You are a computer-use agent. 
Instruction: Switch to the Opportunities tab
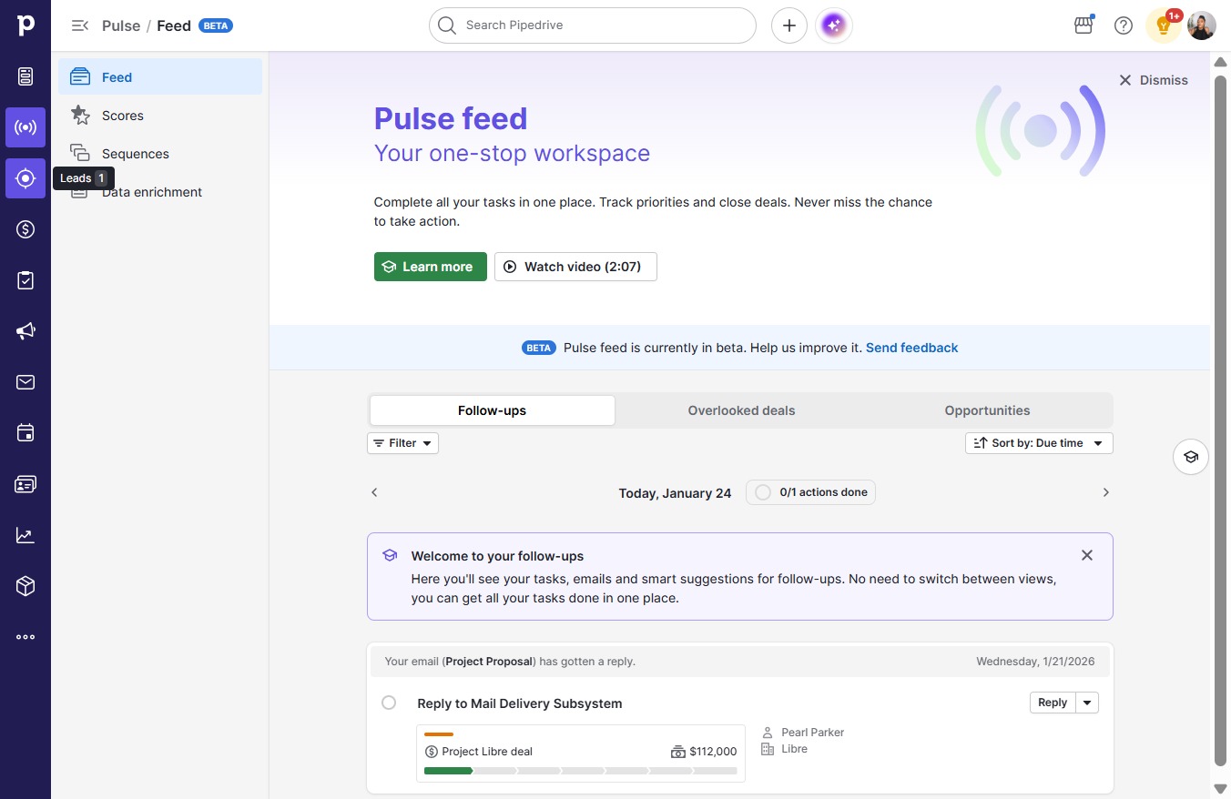(x=987, y=410)
